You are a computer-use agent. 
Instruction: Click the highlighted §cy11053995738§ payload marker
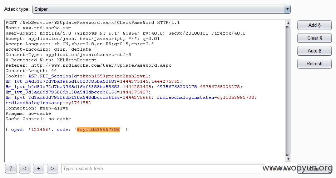98,129
